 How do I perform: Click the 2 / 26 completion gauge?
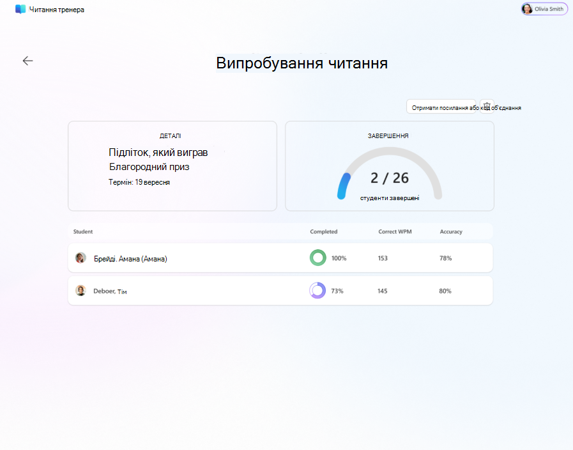[x=390, y=174]
